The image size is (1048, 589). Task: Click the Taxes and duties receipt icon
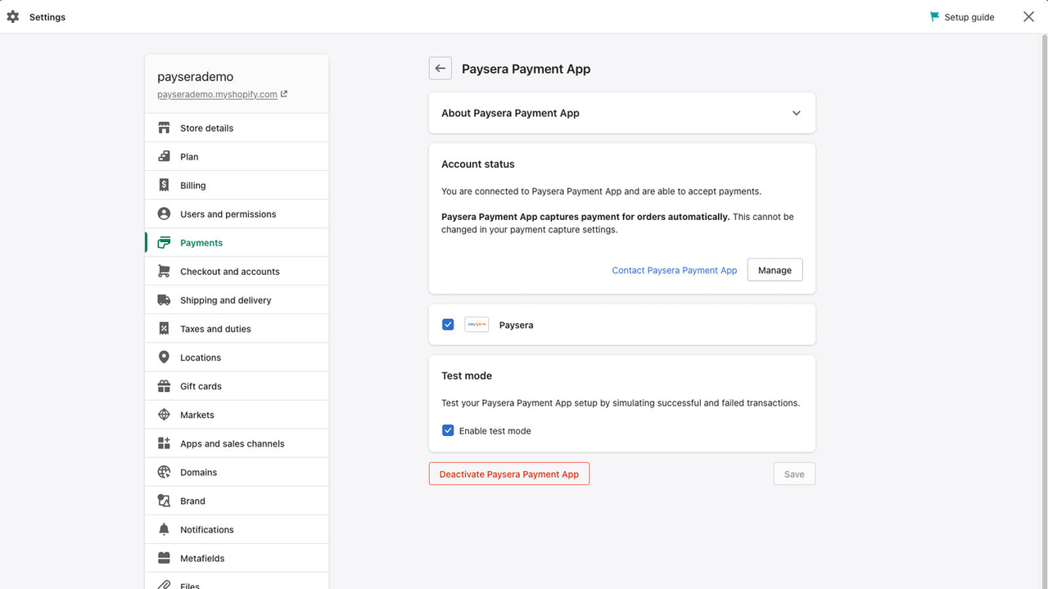pos(164,328)
